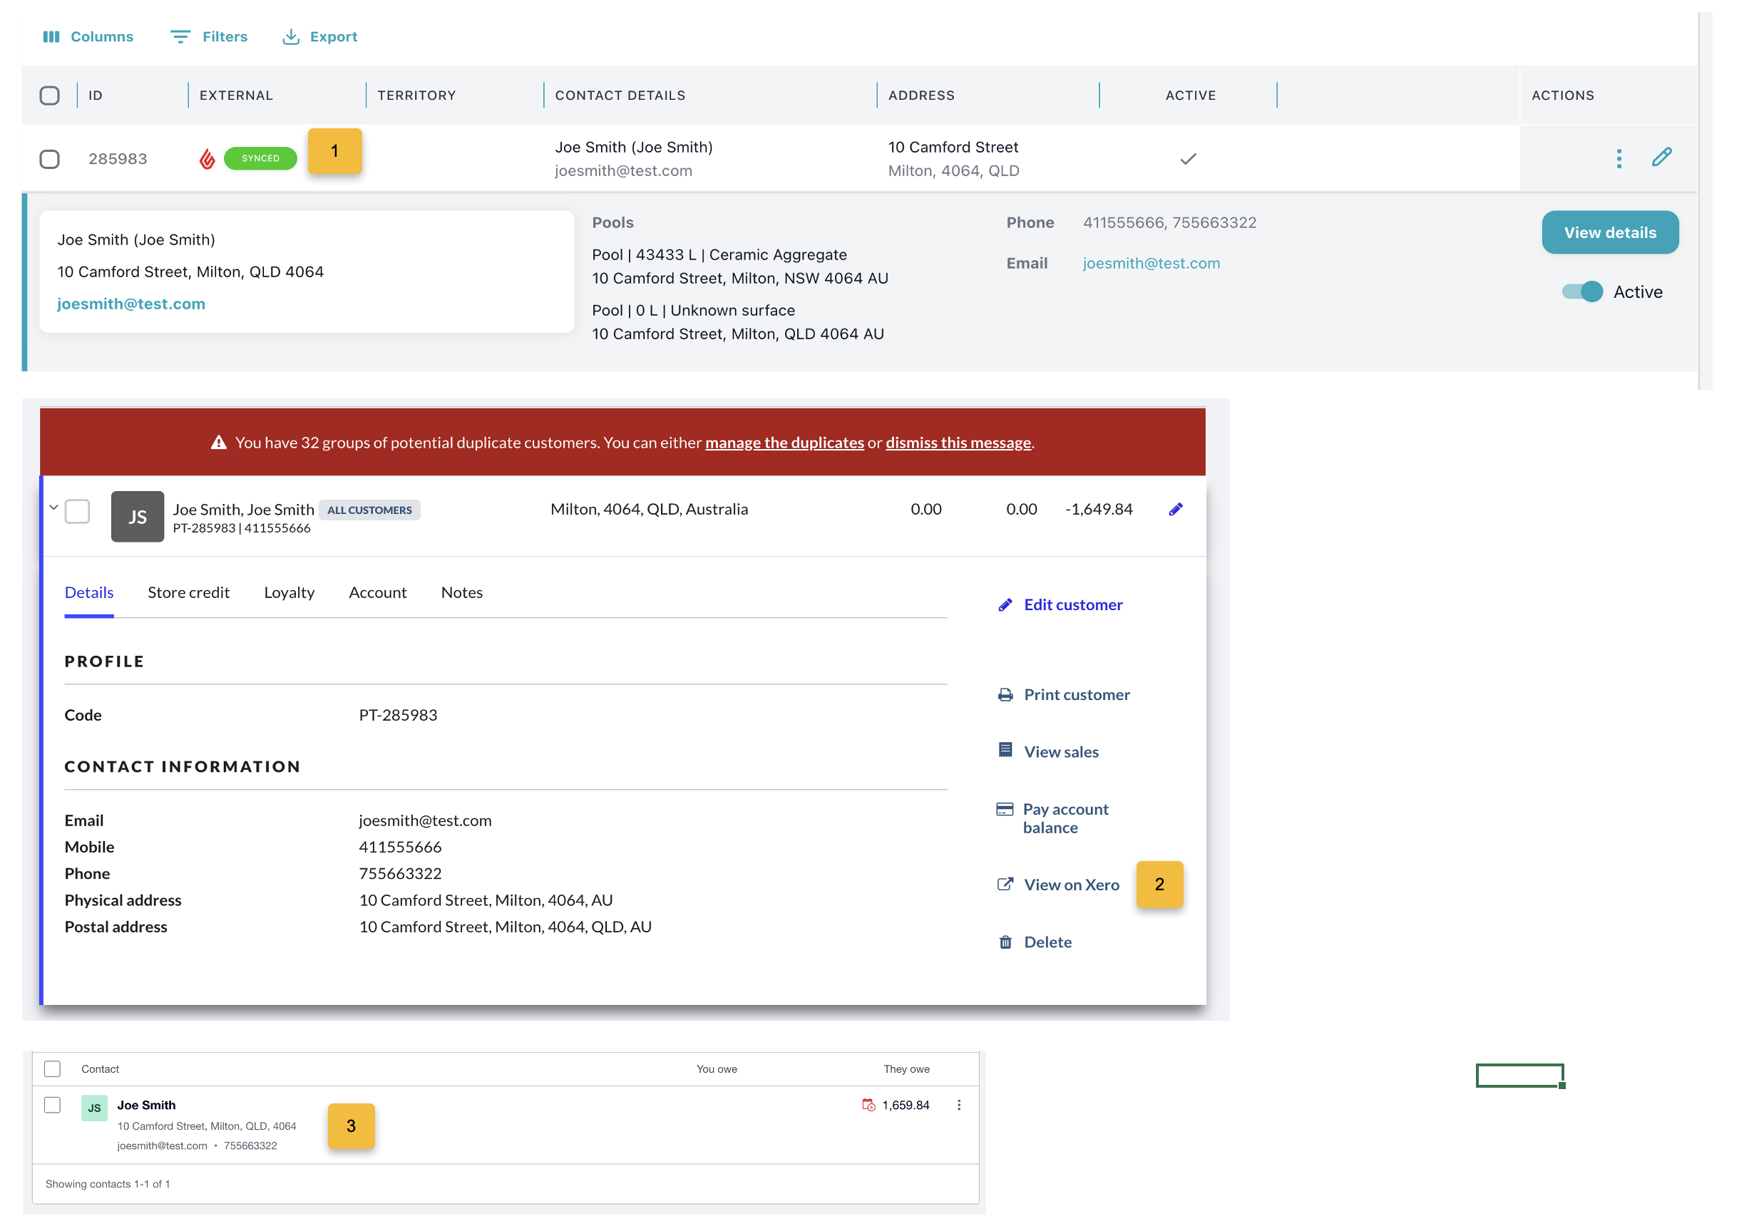This screenshot has height=1226, width=1764.
Task: Click the manage the duplicates link
Action: point(784,443)
